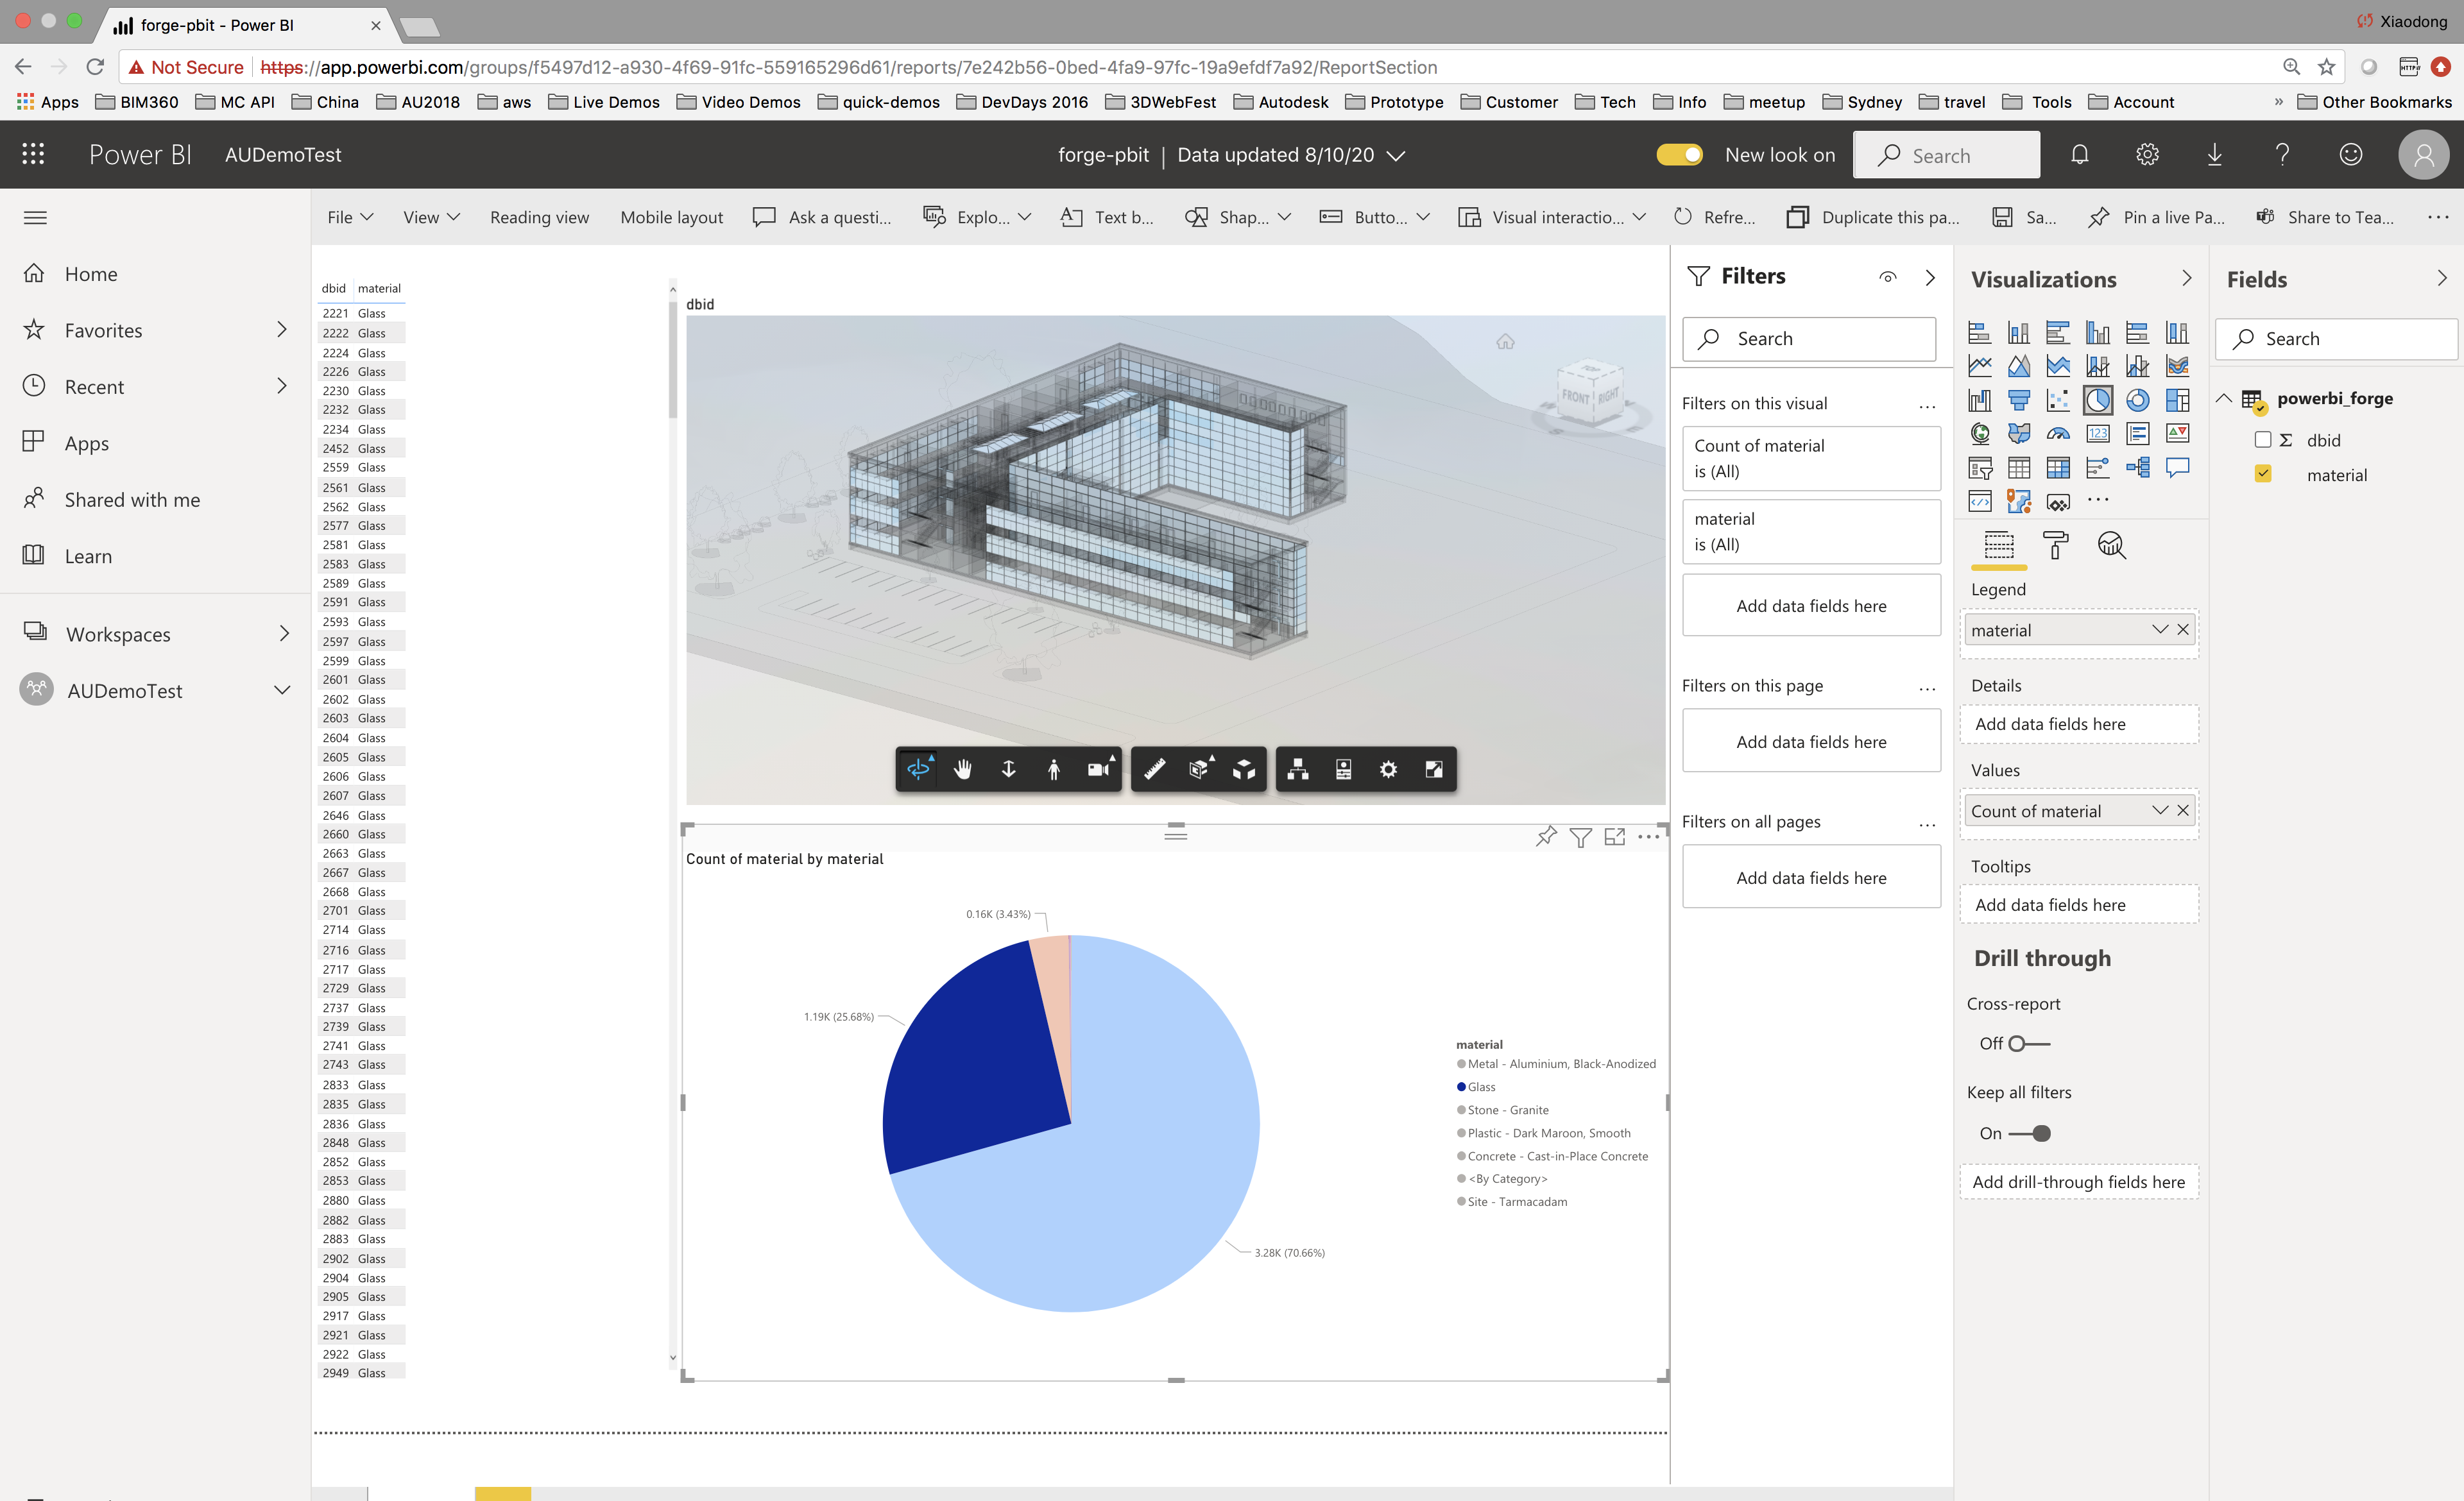
Task: Pin the pie chart visual
Action: pyautogui.click(x=1546, y=836)
